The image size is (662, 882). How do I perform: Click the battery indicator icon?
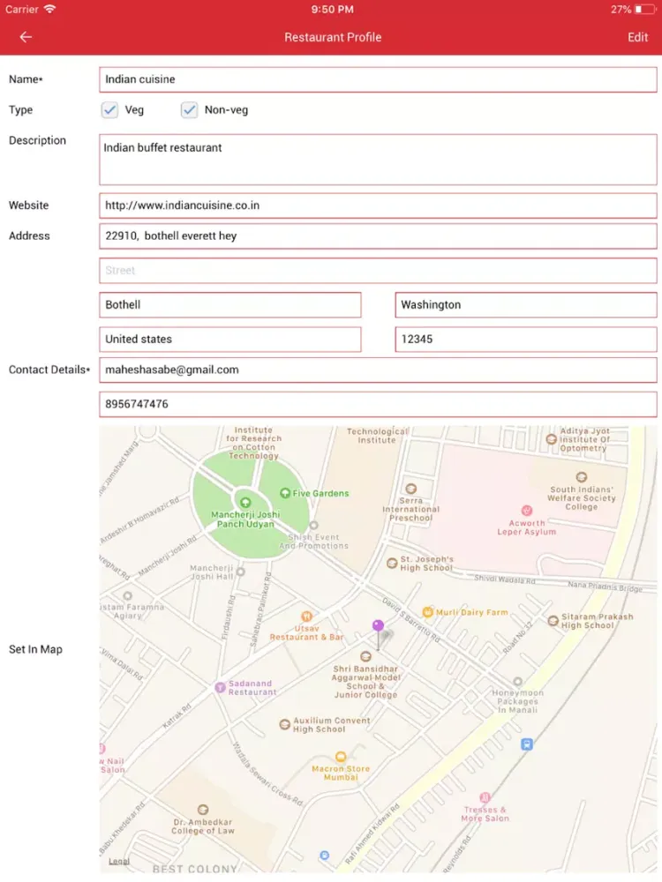[645, 10]
